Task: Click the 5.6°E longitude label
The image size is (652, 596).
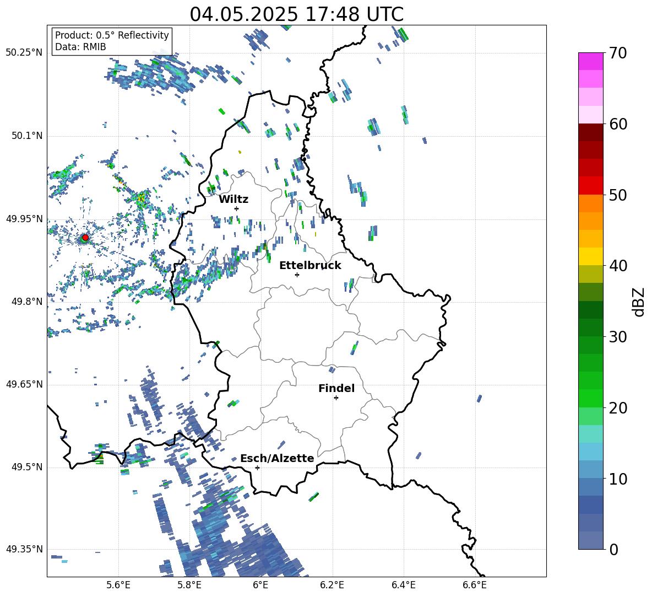Action: [118, 585]
